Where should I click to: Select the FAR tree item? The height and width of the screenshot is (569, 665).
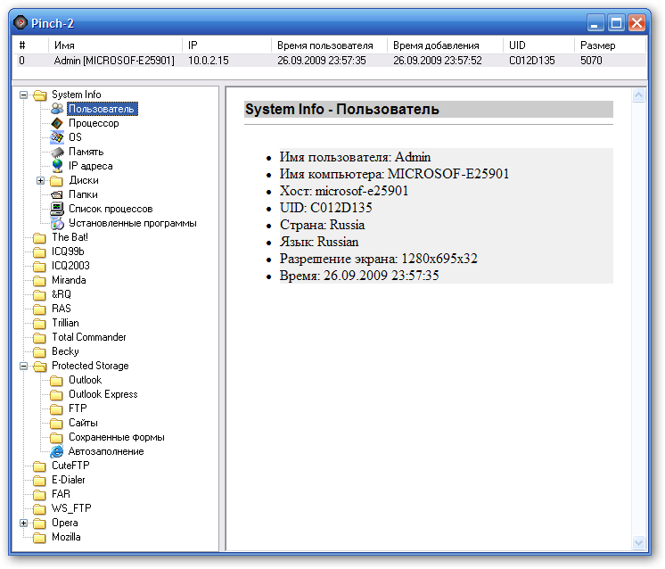click(62, 494)
